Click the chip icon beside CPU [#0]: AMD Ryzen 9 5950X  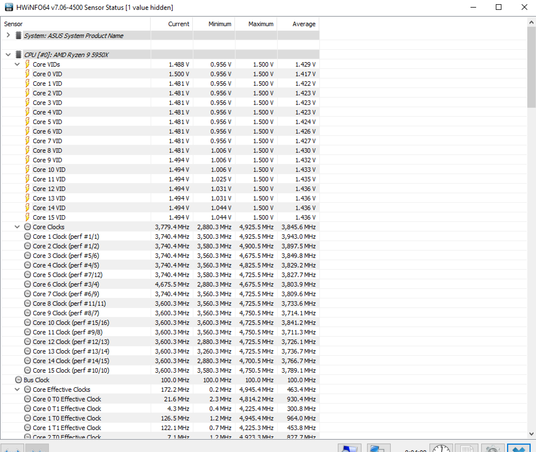19,55
